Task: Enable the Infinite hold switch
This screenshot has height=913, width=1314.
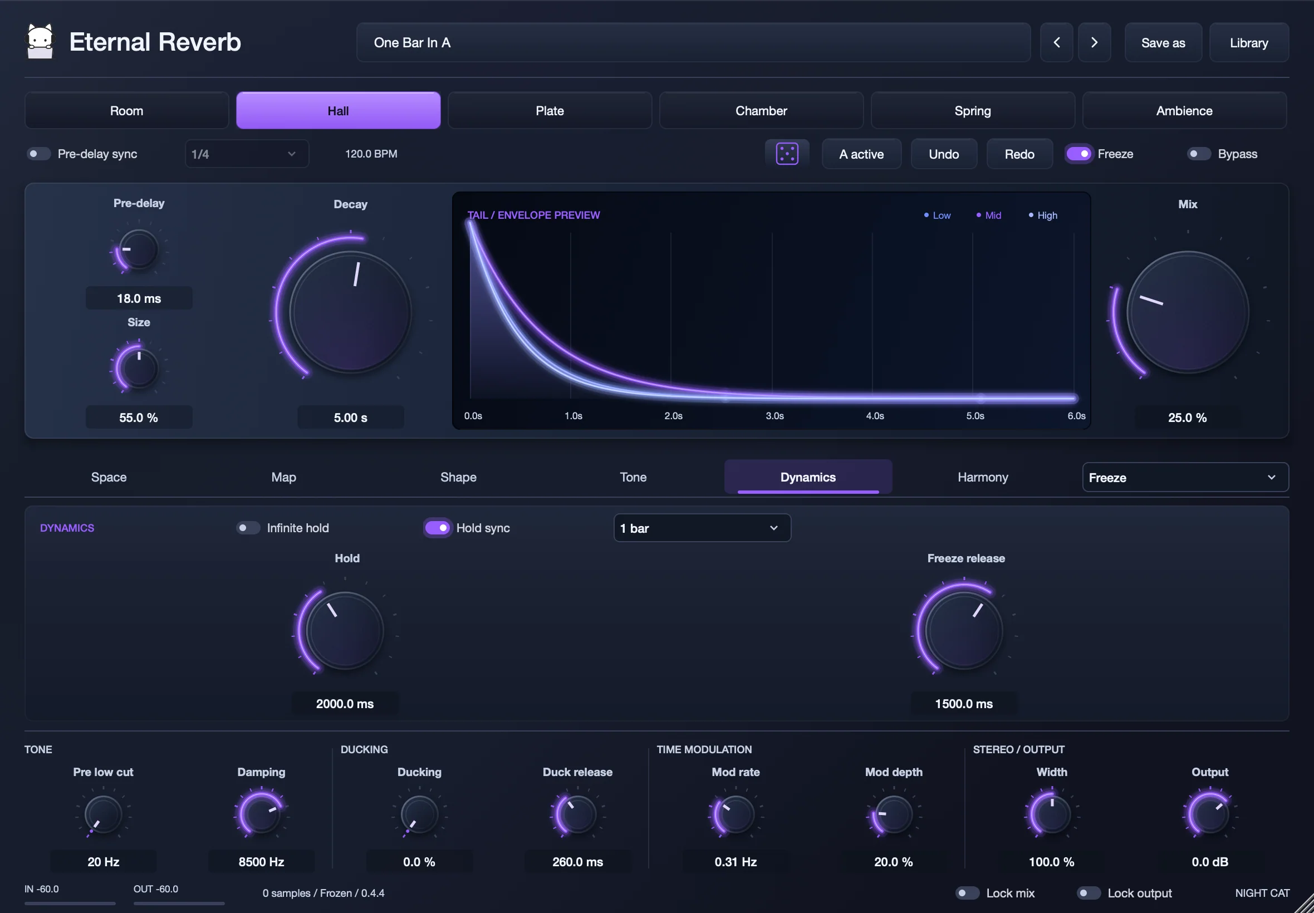Action: coord(248,528)
